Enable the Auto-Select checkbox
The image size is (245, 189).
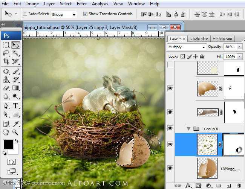click(x=25, y=14)
